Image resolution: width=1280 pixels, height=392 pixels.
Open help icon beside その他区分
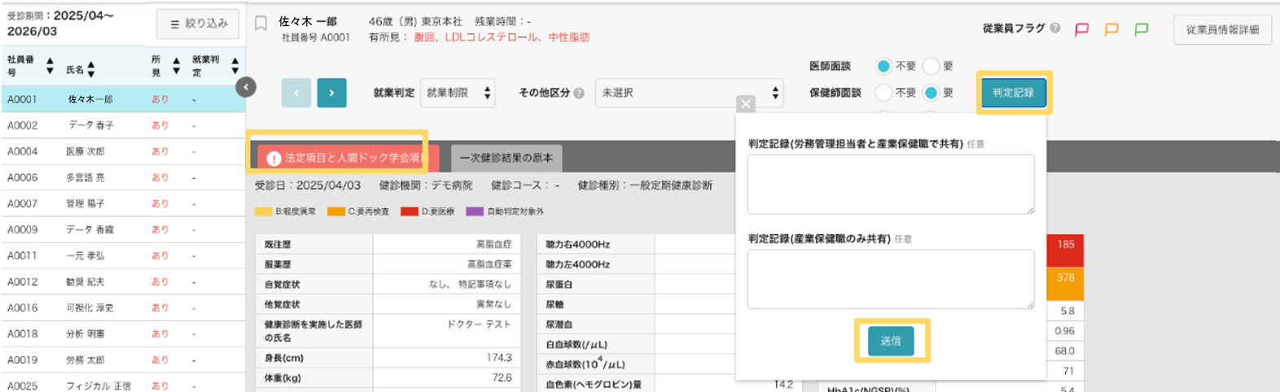[x=579, y=93]
